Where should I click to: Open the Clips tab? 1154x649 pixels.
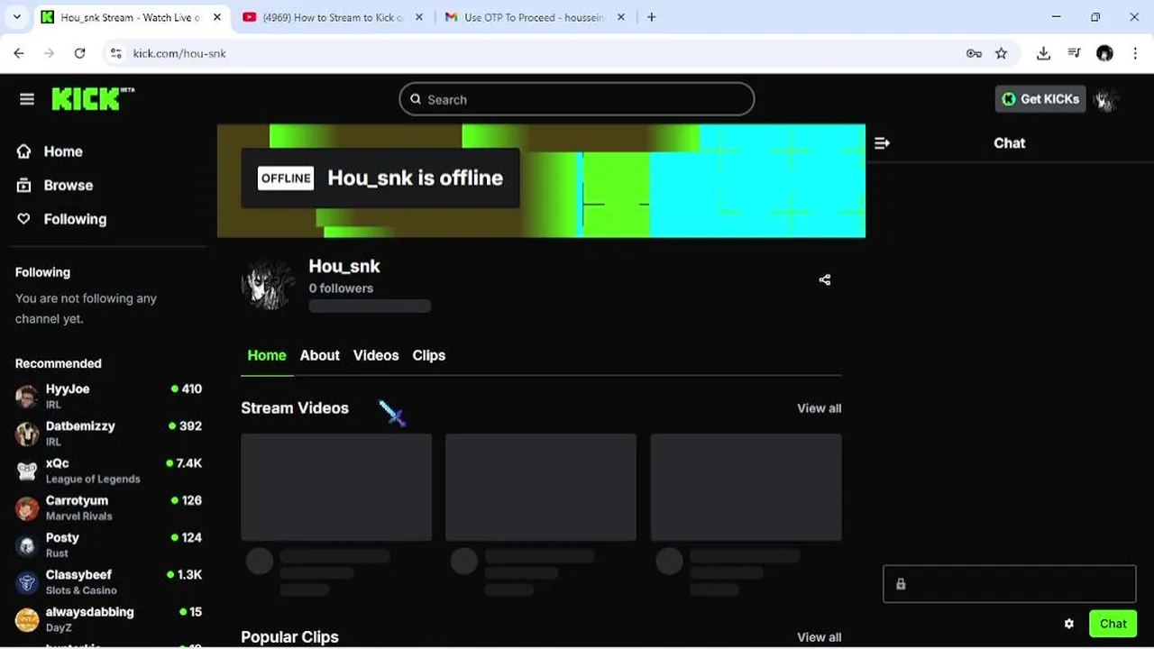[429, 355]
